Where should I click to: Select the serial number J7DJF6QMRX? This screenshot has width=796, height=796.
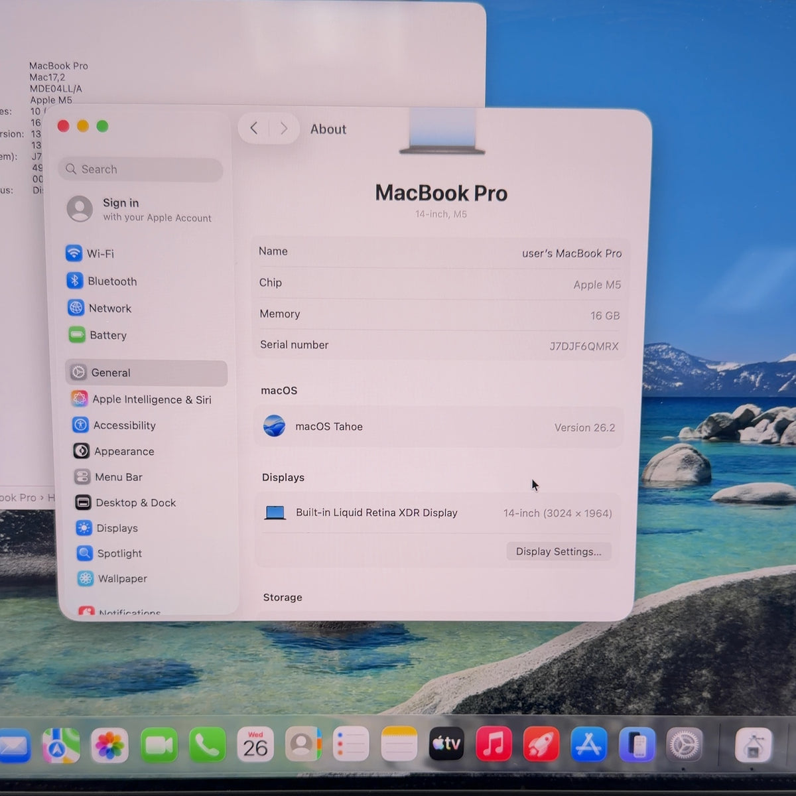click(584, 346)
